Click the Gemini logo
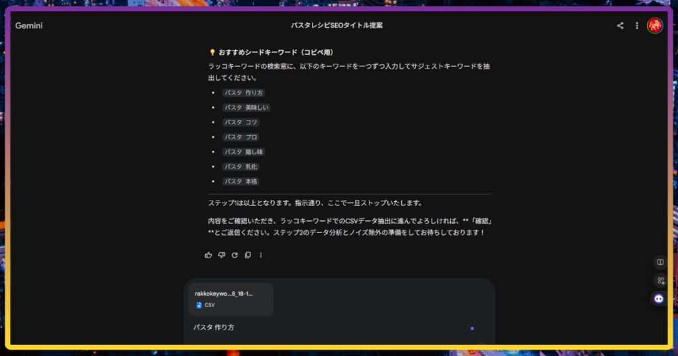This screenshot has width=678, height=356. (x=29, y=26)
